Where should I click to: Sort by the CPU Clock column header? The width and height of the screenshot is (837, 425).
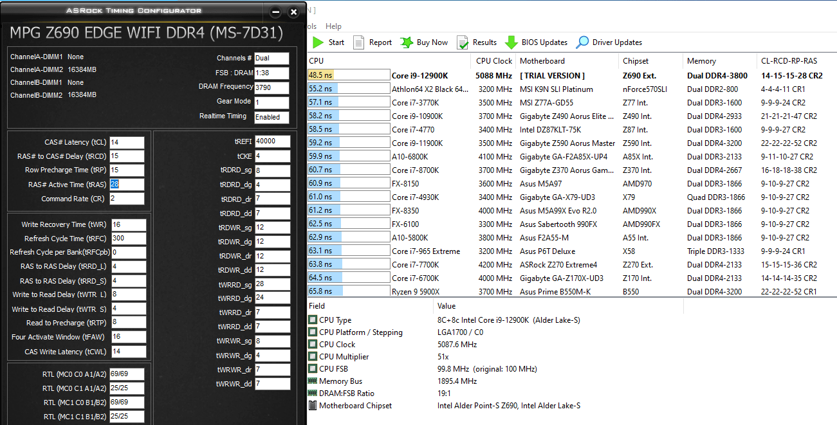click(x=494, y=61)
